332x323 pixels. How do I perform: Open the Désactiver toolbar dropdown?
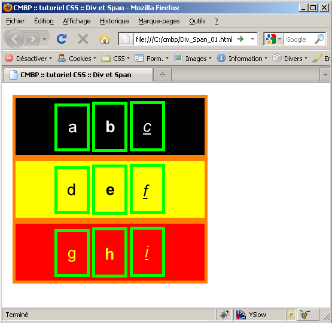point(28,58)
